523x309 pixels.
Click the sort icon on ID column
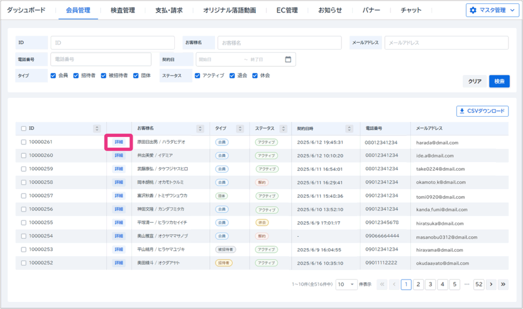pos(97,128)
